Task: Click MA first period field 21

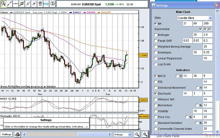Action: tap(187, 24)
